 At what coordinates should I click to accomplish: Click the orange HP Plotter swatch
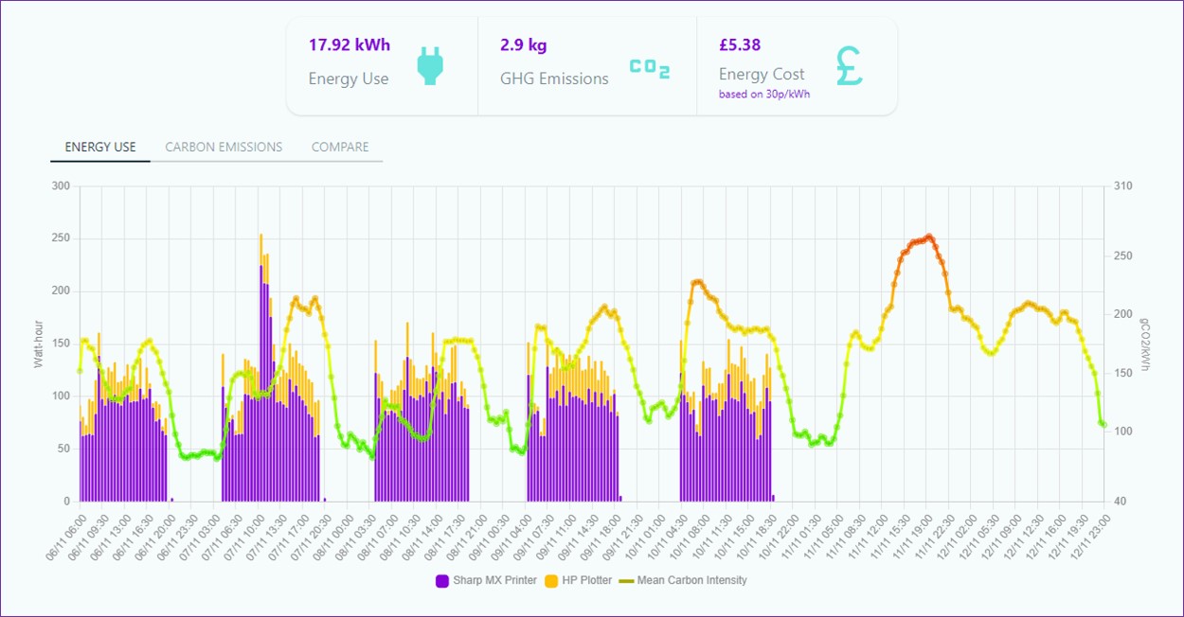pyautogui.click(x=551, y=581)
